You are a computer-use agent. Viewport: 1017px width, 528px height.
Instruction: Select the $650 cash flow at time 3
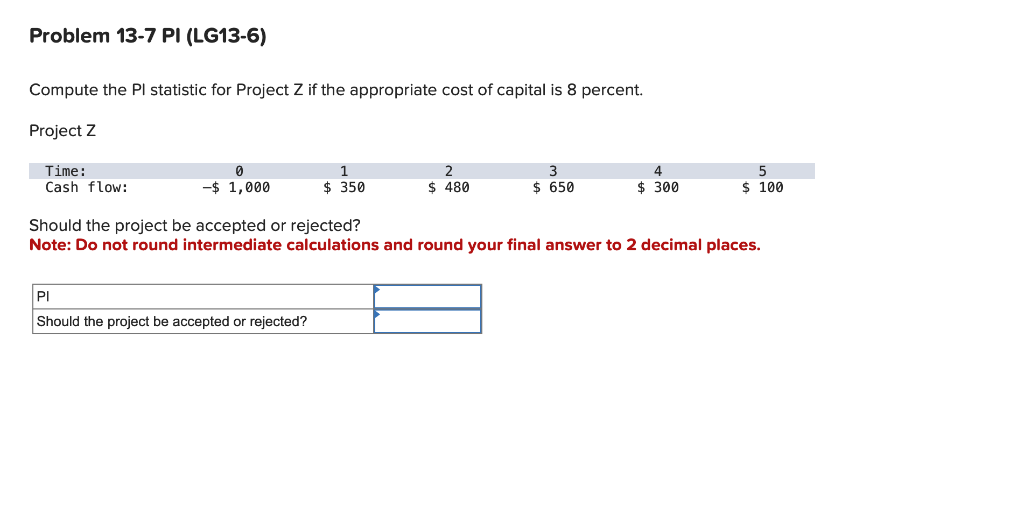tap(553, 187)
